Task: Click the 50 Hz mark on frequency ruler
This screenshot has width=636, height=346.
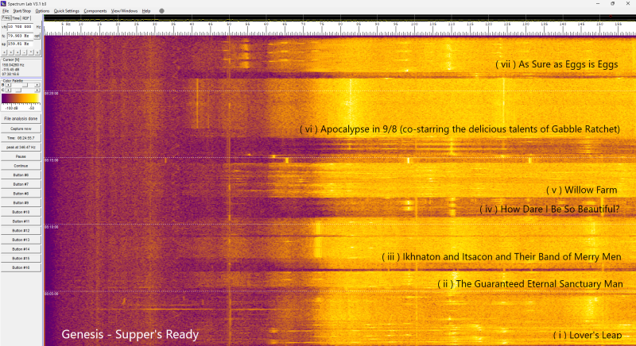Action: (x=229, y=25)
